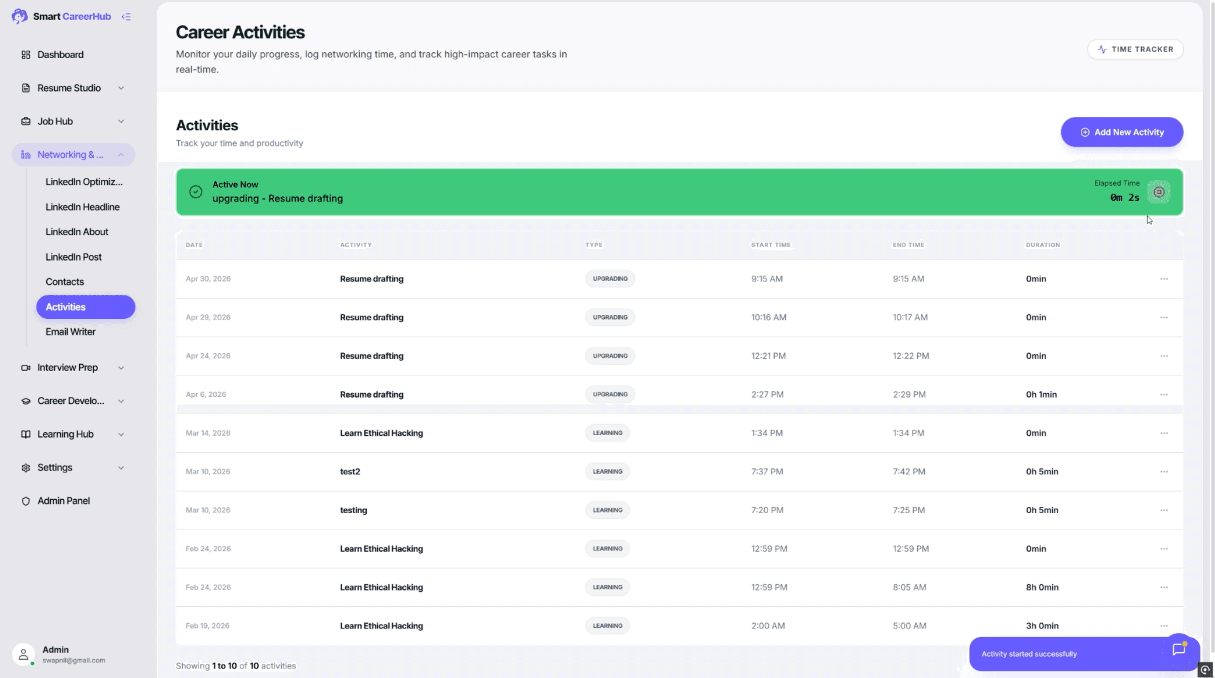The height and width of the screenshot is (678, 1215).
Task: Expand Learning Hub menu chevron
Action: (121, 434)
